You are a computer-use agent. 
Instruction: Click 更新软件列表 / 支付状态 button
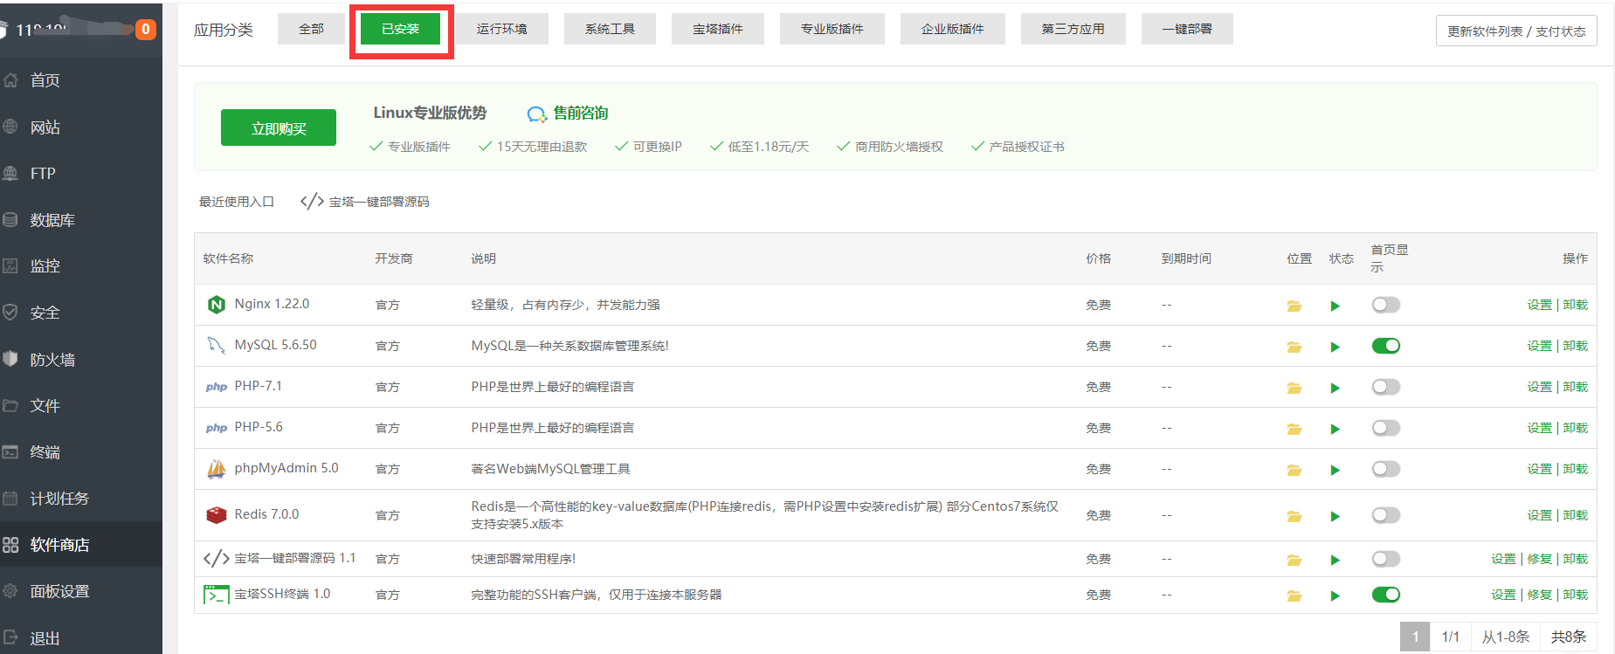(1516, 31)
